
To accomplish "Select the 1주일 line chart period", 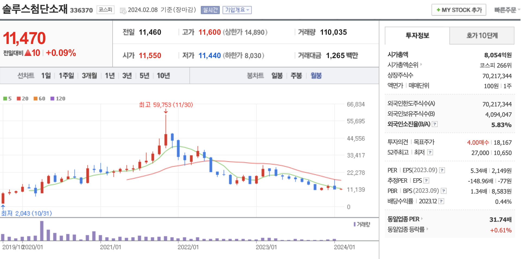I will [66, 75].
